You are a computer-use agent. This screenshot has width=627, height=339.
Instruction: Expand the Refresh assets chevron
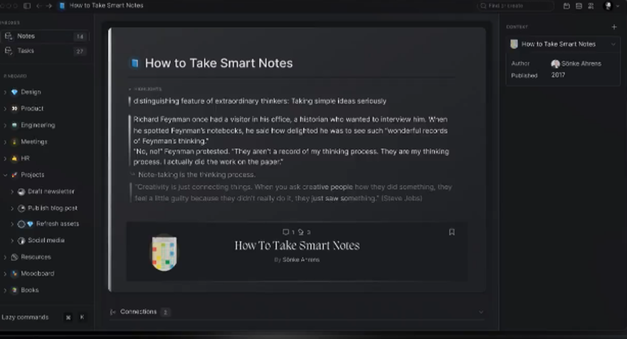tap(12, 224)
